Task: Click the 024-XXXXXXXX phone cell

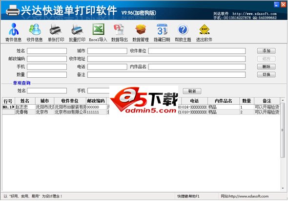Action: pyautogui.click(x=194, y=107)
